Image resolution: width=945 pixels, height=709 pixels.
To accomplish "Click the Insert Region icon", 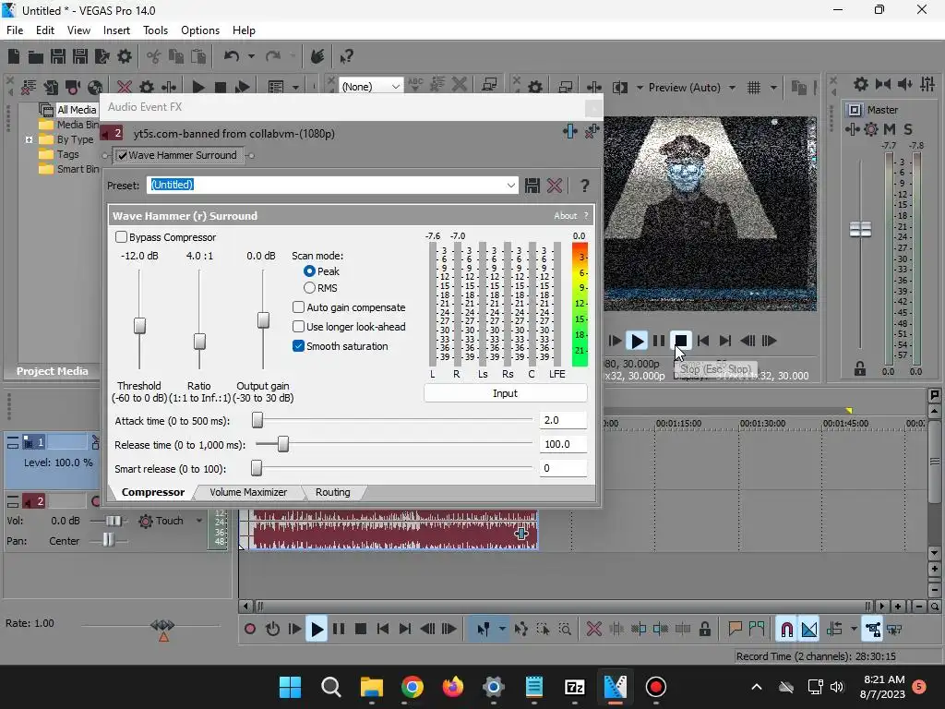I will point(757,630).
